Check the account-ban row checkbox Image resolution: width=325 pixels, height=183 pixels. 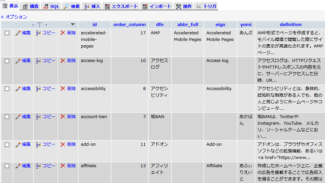click(x=7, y=117)
